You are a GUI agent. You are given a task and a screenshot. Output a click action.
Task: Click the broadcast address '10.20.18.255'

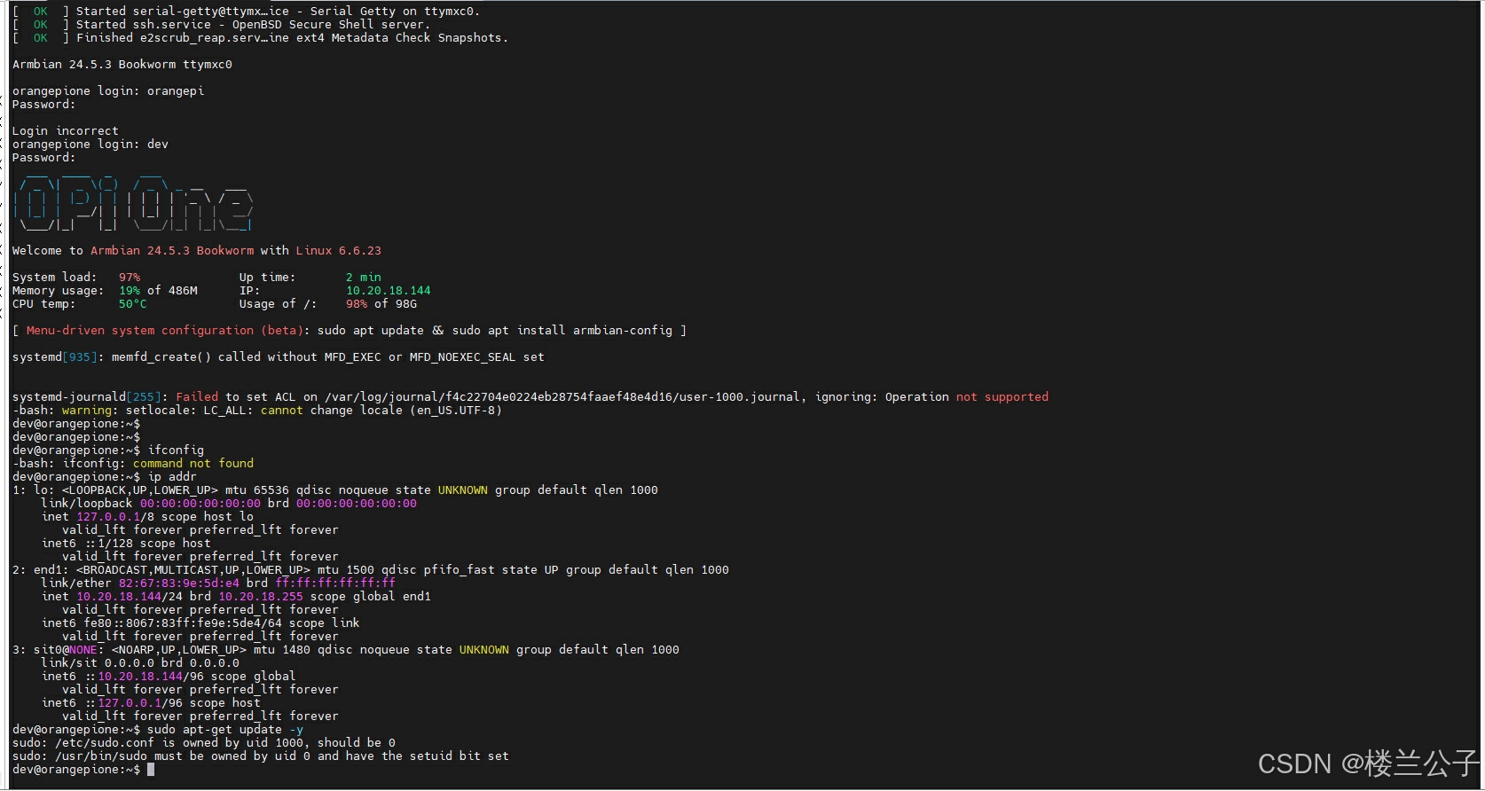tap(261, 597)
